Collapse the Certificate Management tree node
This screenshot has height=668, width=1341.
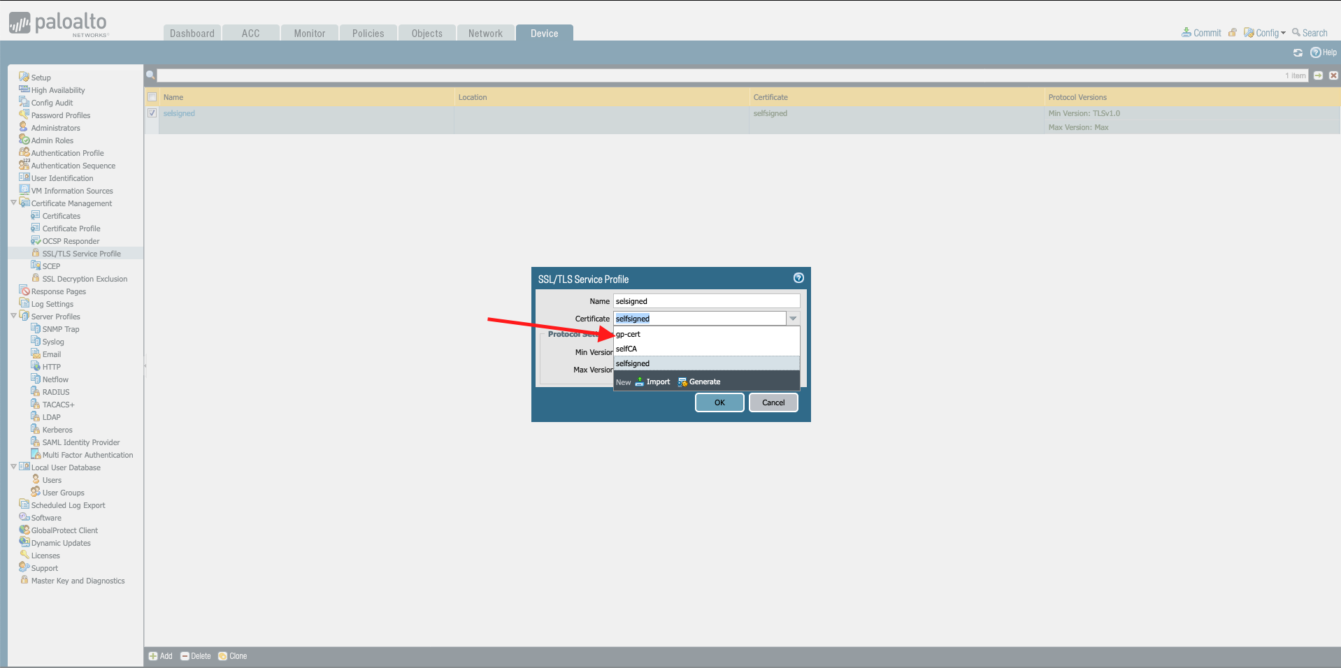(13, 203)
